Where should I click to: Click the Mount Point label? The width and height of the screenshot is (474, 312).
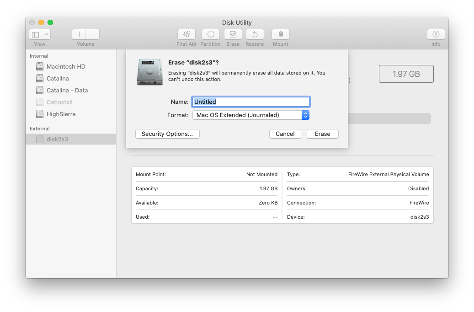coord(151,174)
